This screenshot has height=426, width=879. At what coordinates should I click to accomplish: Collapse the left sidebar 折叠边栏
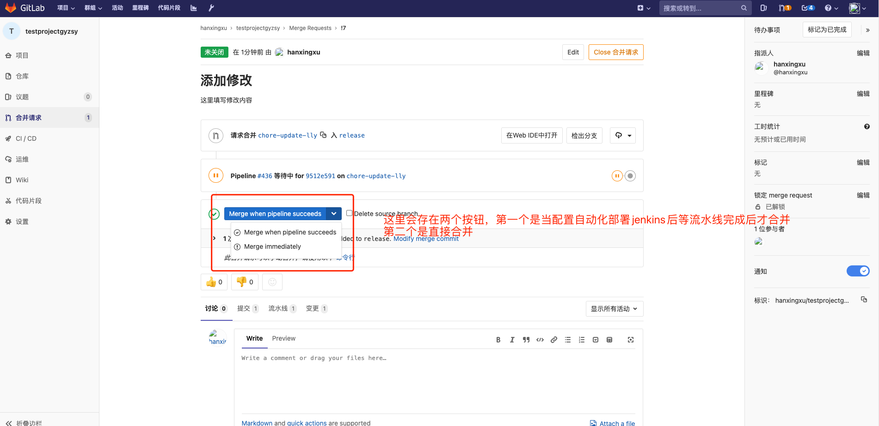24,423
